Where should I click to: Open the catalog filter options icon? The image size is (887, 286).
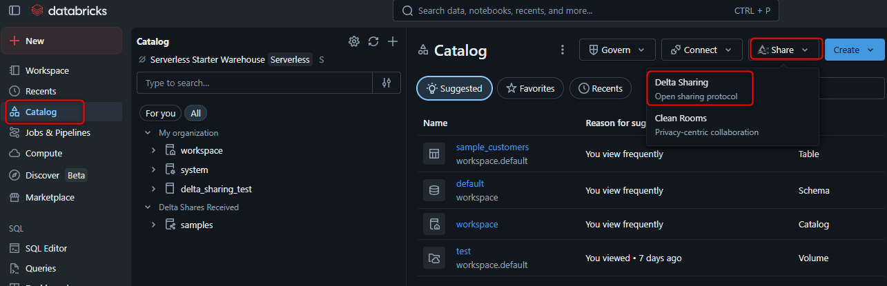(x=387, y=83)
